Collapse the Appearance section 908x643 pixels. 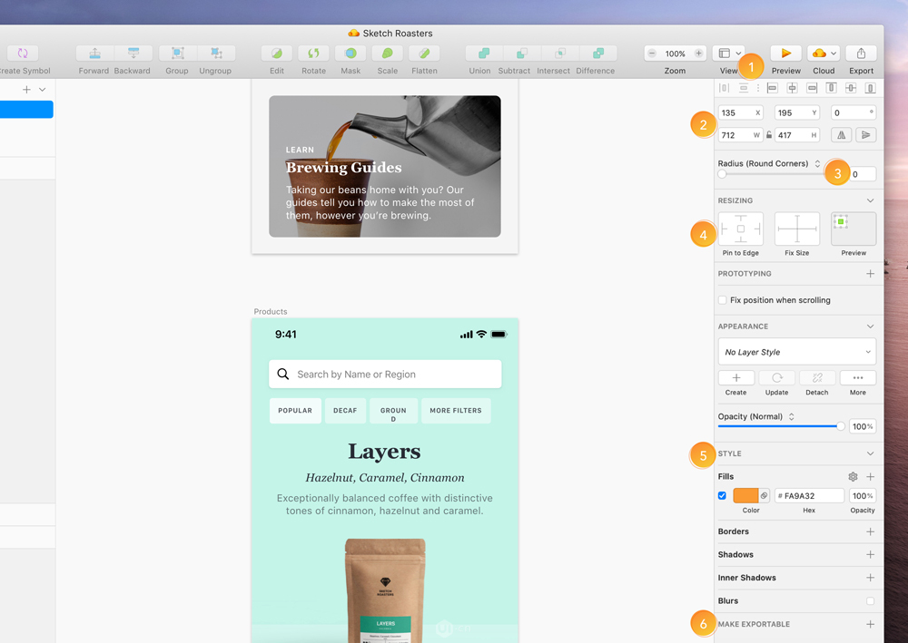[871, 326]
